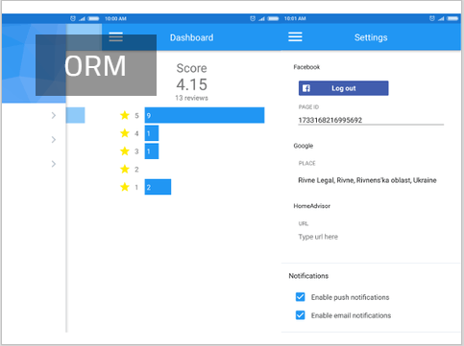Disable the Enable push notifications checkbox
The height and width of the screenshot is (346, 464).
pyautogui.click(x=300, y=297)
